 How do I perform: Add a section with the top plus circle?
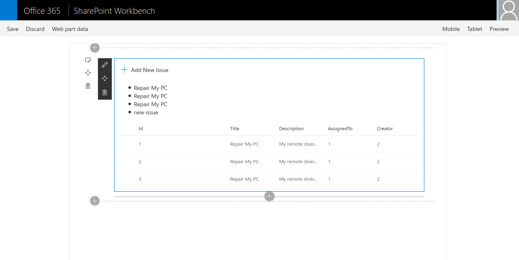(95, 48)
